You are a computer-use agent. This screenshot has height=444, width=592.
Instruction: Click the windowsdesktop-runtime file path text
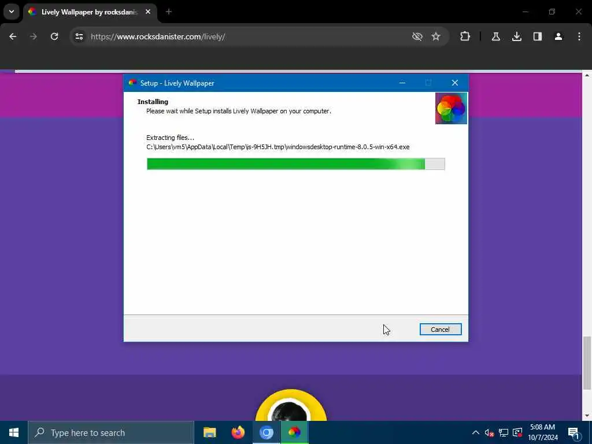[x=278, y=147]
